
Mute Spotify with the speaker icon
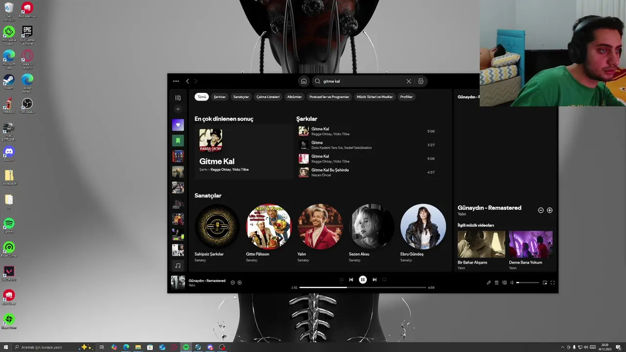(512, 283)
